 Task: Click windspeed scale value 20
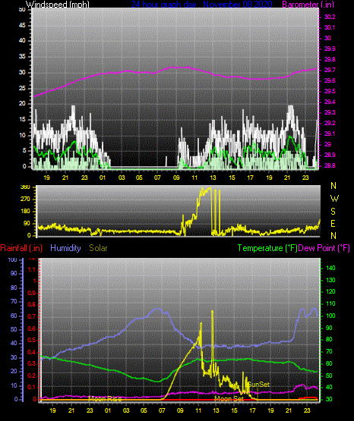point(22,104)
